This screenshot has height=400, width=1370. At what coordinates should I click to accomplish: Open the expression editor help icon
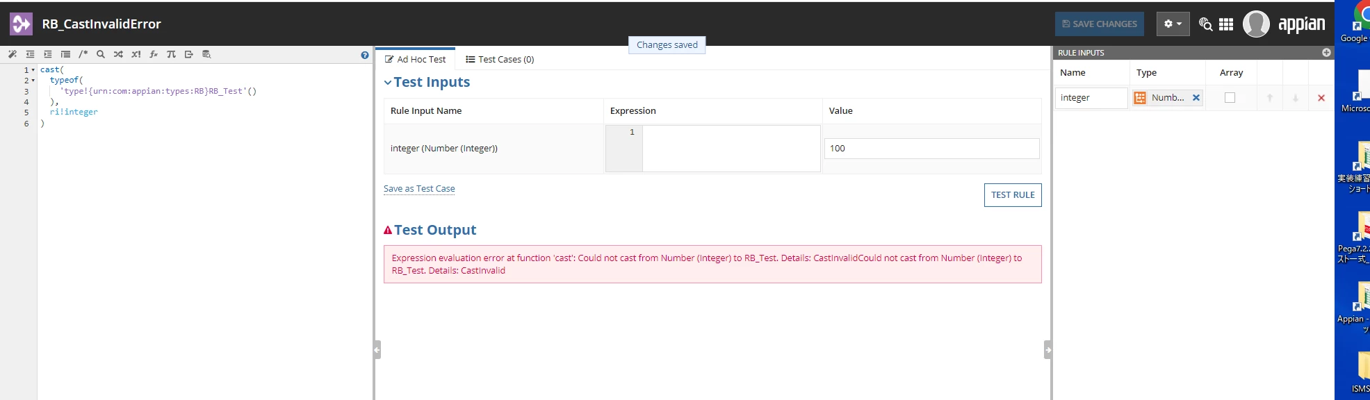365,55
